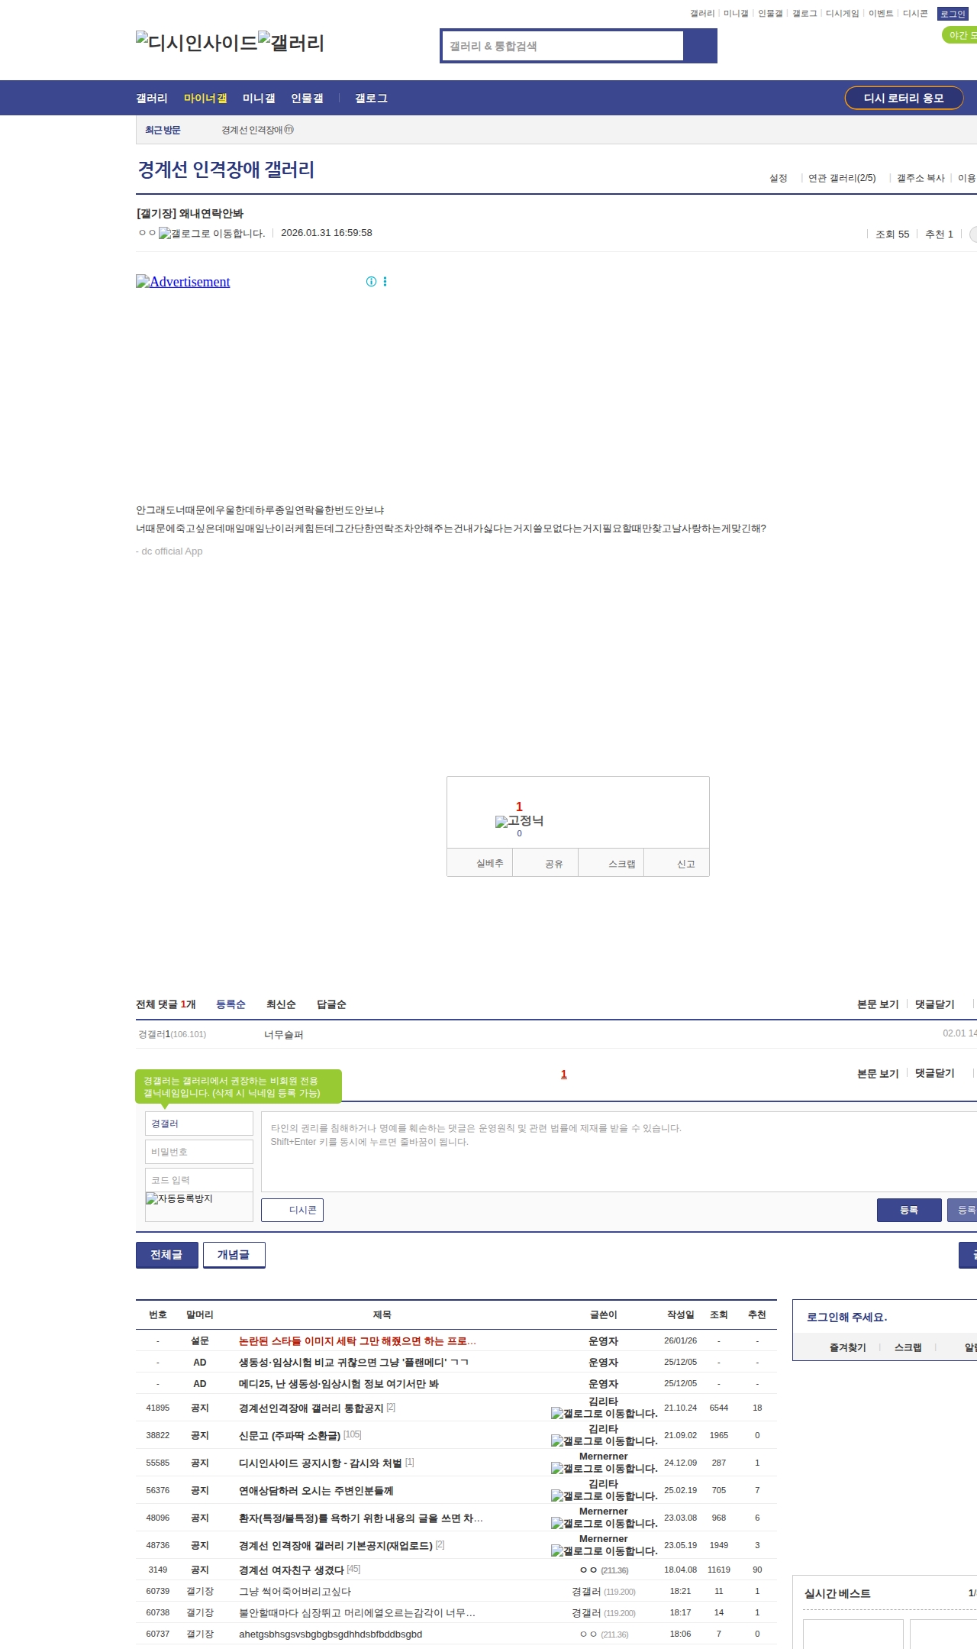977x1649 pixels.
Task: Sort comments by 등록순
Action: (231, 1004)
